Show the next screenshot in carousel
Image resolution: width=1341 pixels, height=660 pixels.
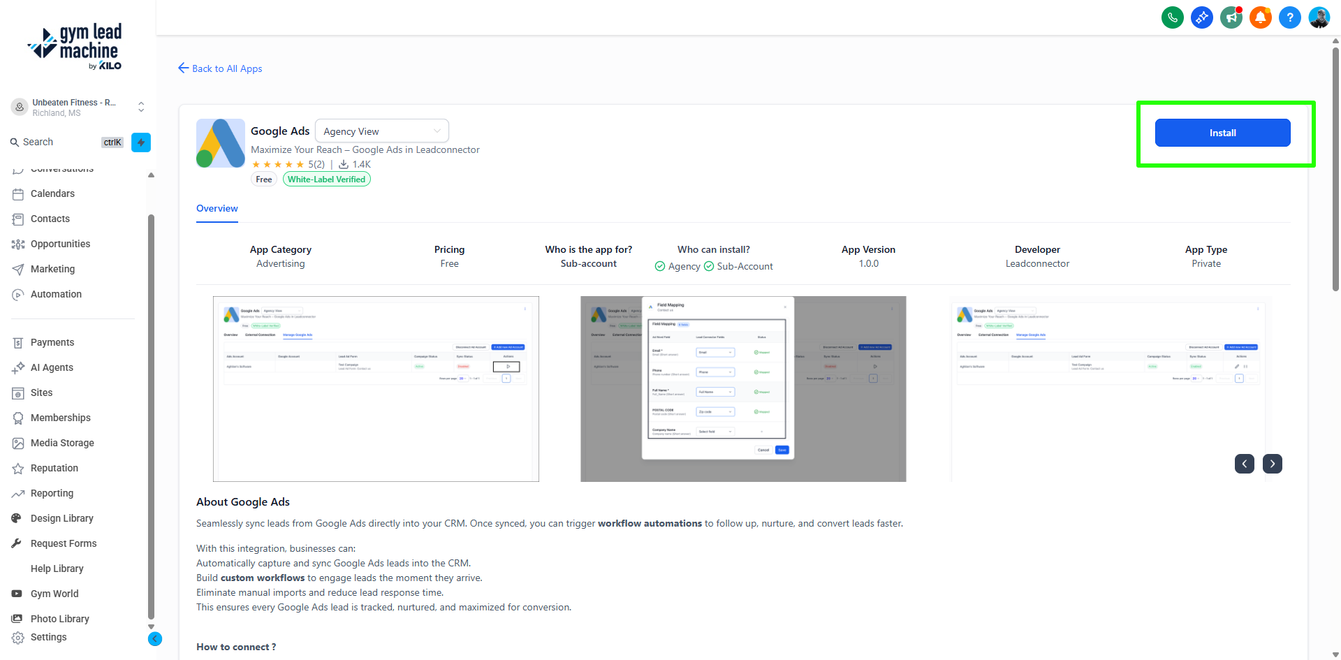point(1273,464)
